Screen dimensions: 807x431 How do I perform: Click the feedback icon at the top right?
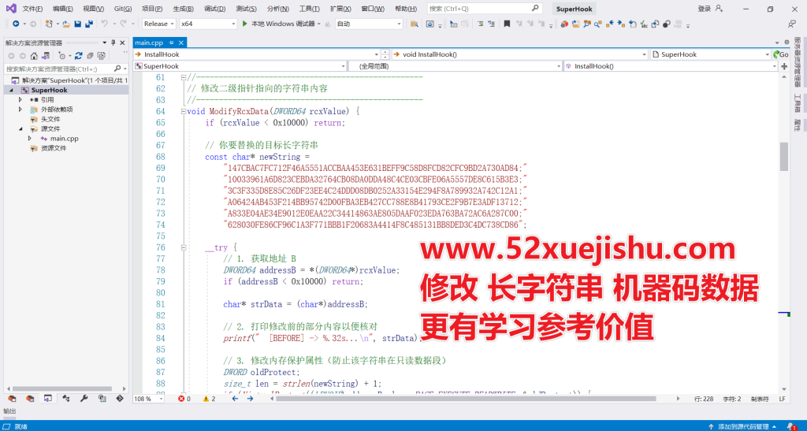coord(792,24)
